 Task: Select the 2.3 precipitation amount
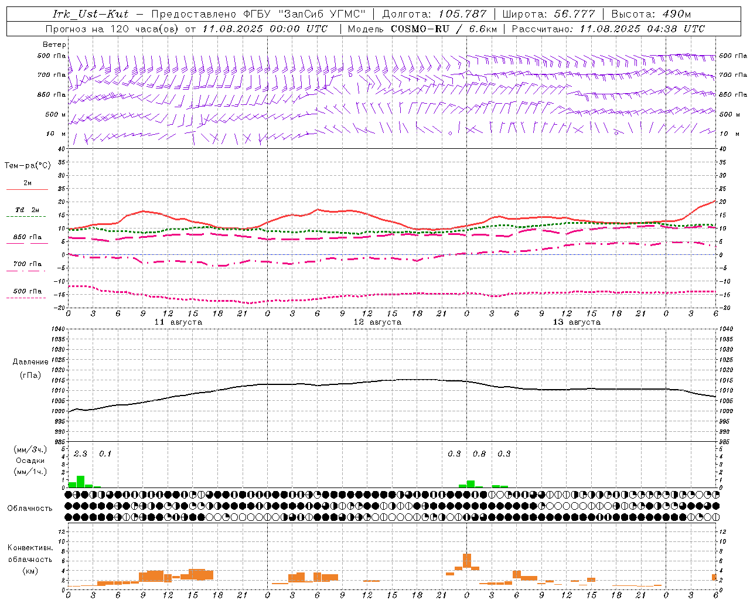tap(80, 454)
